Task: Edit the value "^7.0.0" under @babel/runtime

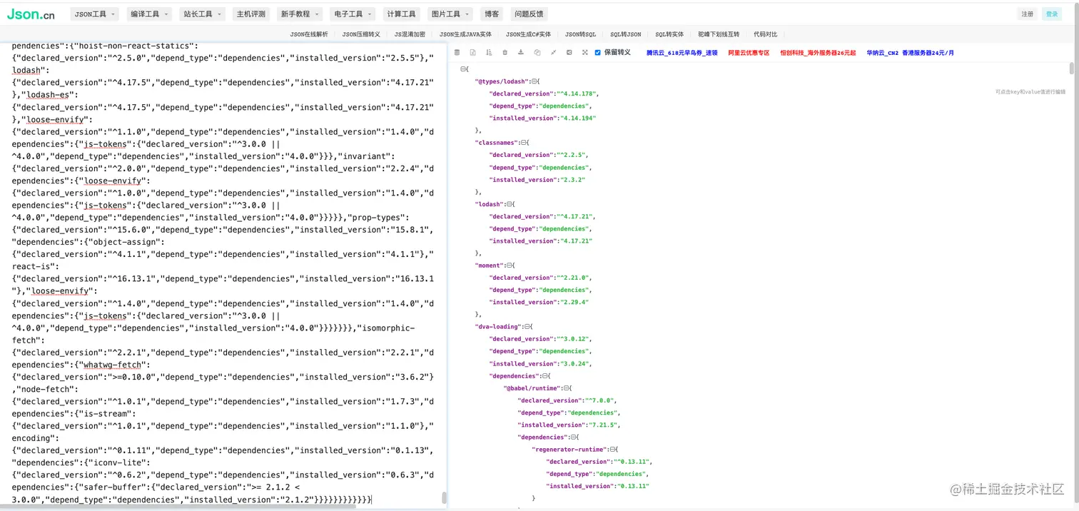Action: [599, 400]
